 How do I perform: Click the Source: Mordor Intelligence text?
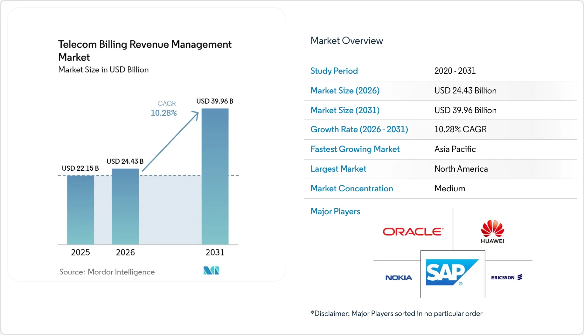pos(107,272)
